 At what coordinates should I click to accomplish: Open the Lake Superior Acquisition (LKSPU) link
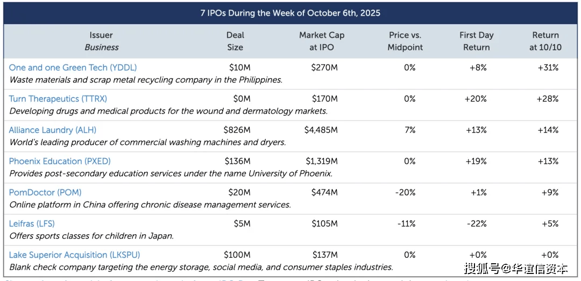pos(74,255)
